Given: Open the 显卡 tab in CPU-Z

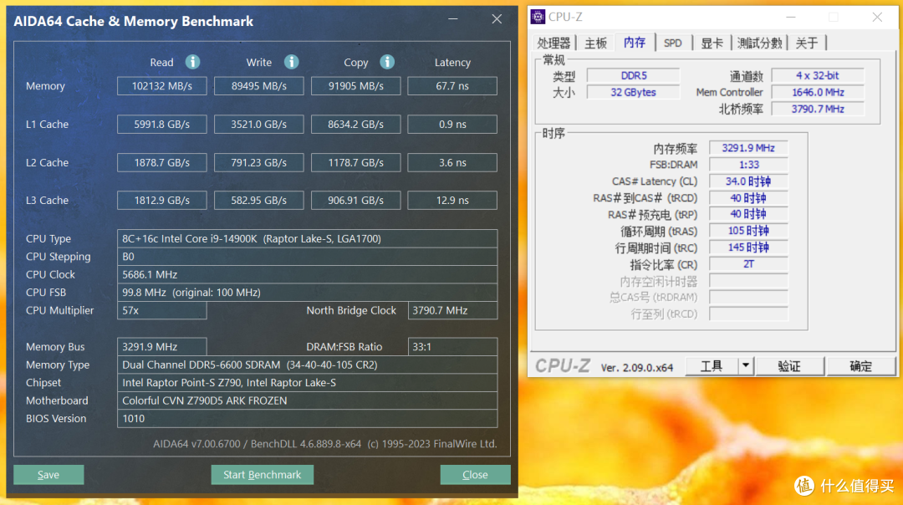Looking at the screenshot, I should click(x=712, y=43).
